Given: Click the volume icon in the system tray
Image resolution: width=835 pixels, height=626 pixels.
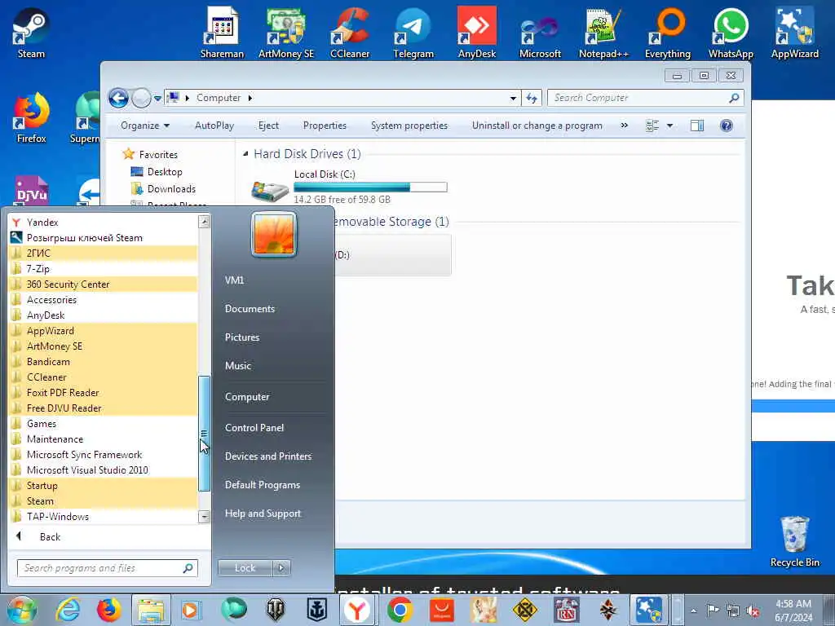Looking at the screenshot, I should tap(753, 611).
